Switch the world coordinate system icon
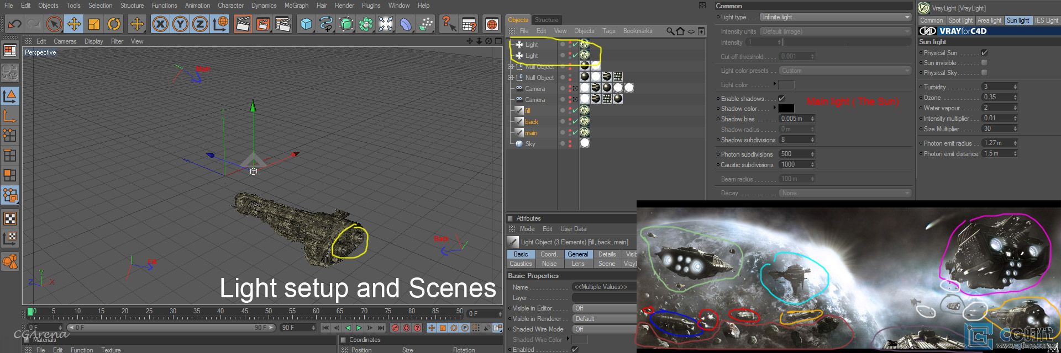Screen dimensions: 1061x353 220,24
